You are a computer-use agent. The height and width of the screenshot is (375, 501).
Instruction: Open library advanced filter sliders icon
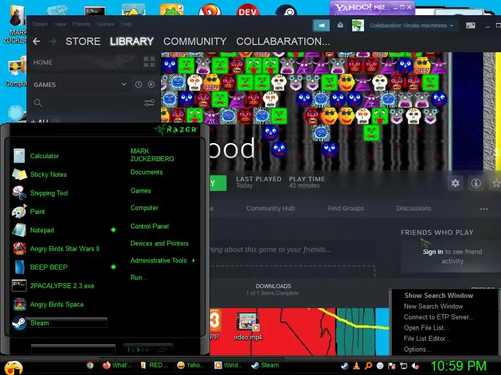(x=149, y=103)
